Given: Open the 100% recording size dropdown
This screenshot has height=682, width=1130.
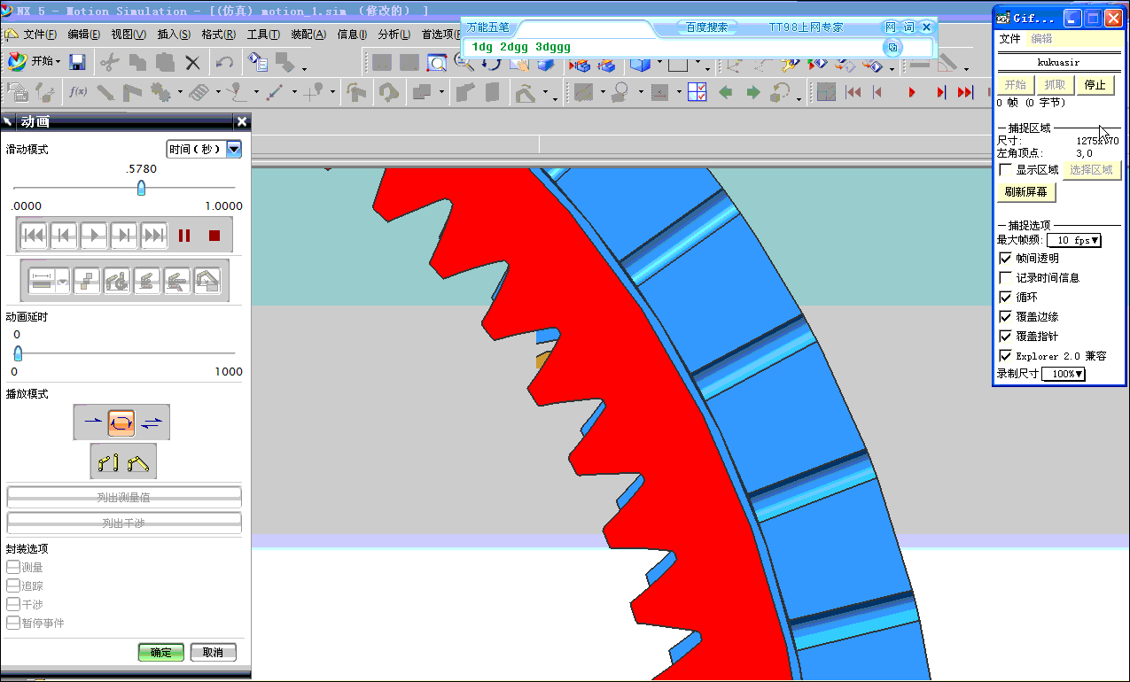Looking at the screenshot, I should (1064, 374).
